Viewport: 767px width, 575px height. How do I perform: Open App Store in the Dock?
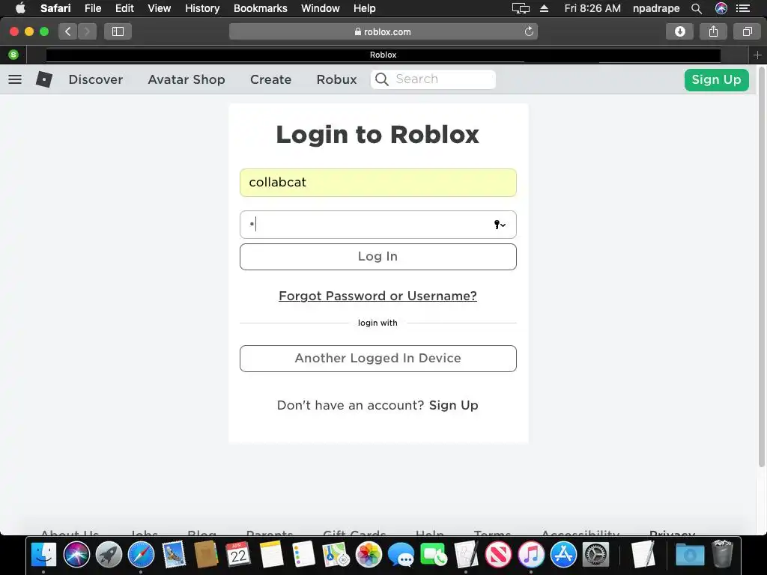[x=563, y=555]
